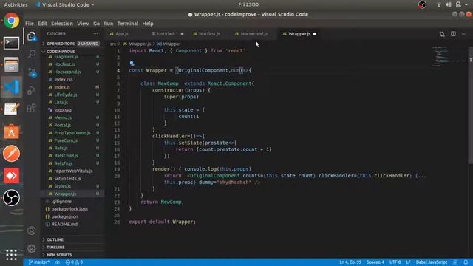This screenshot has height=266, width=473.
Task: Collapse the CODEIMPROVE folder section
Action: [72, 52]
